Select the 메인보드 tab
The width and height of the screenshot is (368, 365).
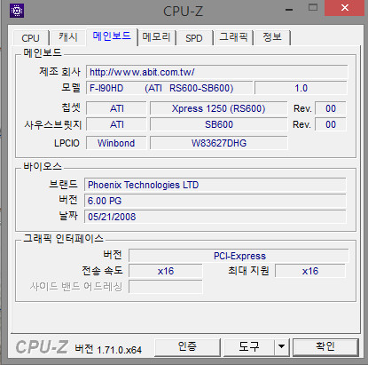[x=112, y=36]
